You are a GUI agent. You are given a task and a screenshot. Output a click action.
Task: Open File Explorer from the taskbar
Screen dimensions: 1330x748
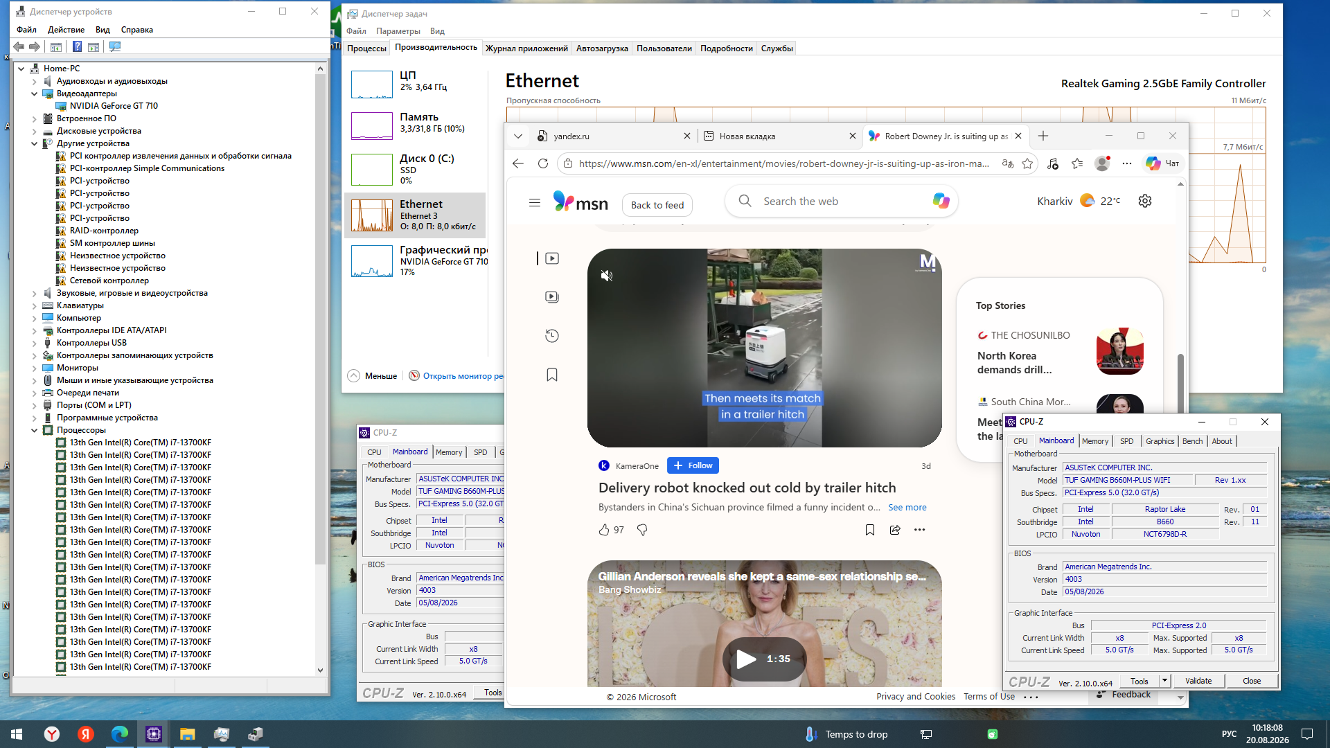point(187,734)
